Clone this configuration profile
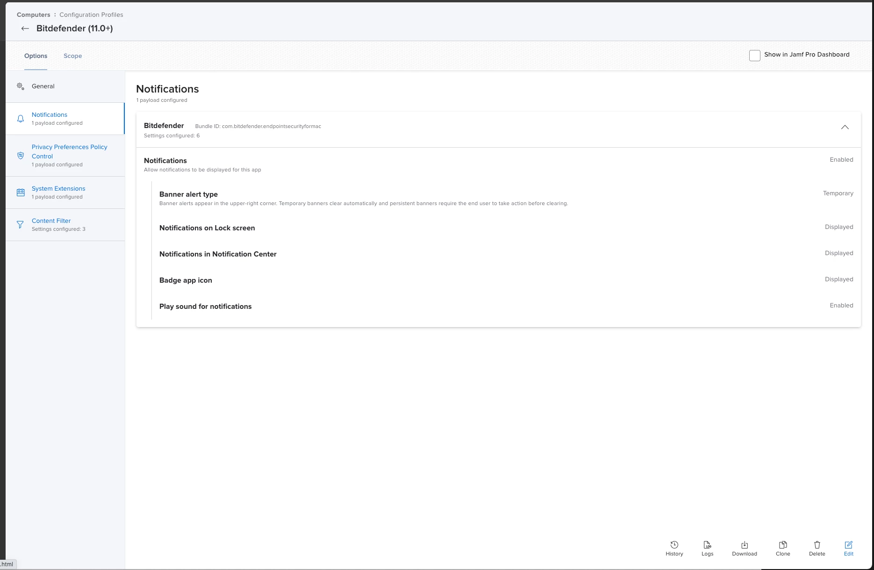 pos(783,549)
